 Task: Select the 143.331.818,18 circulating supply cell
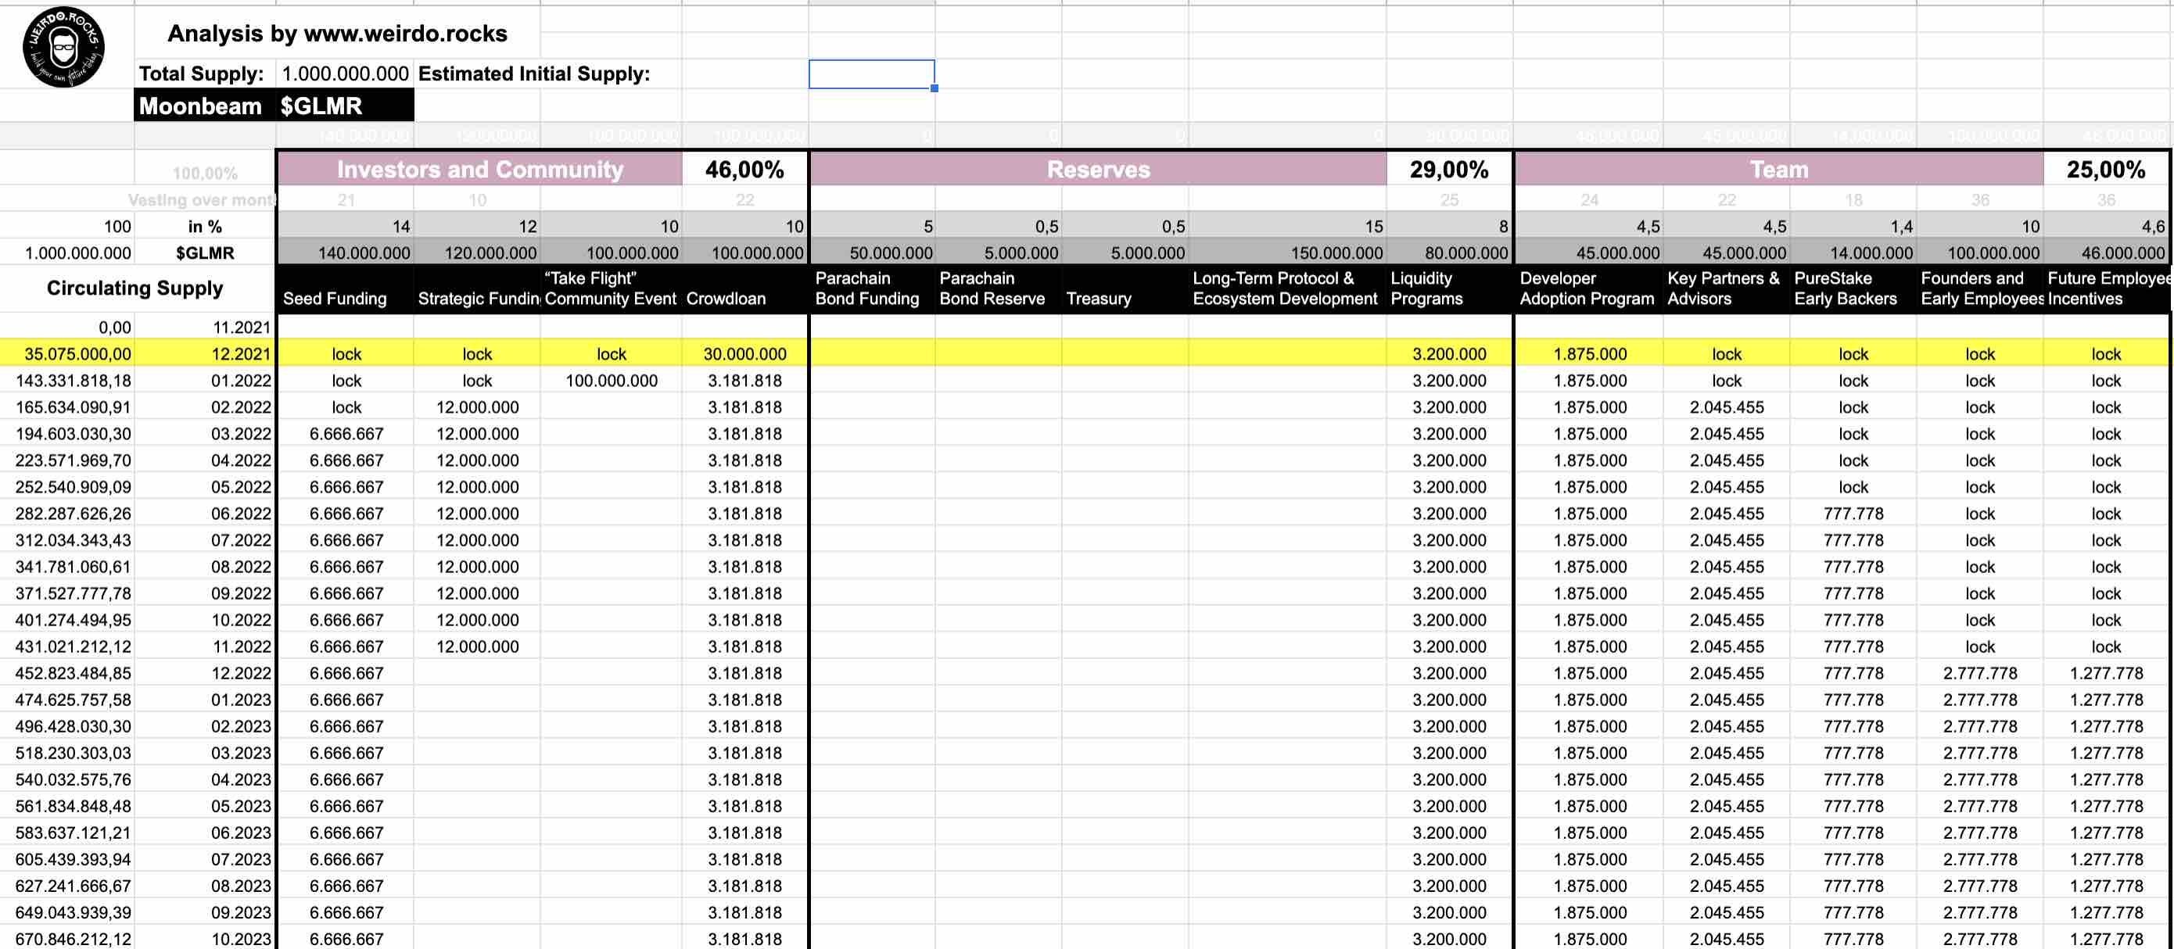pyautogui.click(x=67, y=381)
